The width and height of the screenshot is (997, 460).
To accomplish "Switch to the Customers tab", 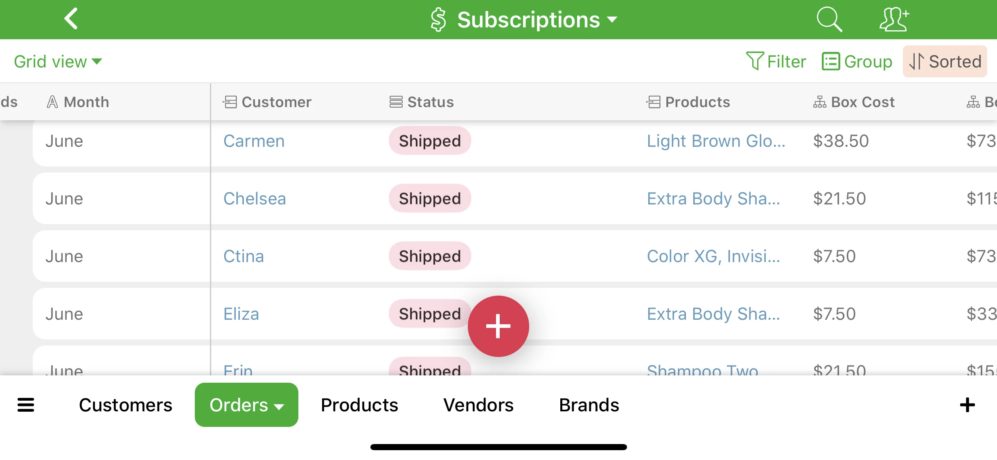I will 126,405.
